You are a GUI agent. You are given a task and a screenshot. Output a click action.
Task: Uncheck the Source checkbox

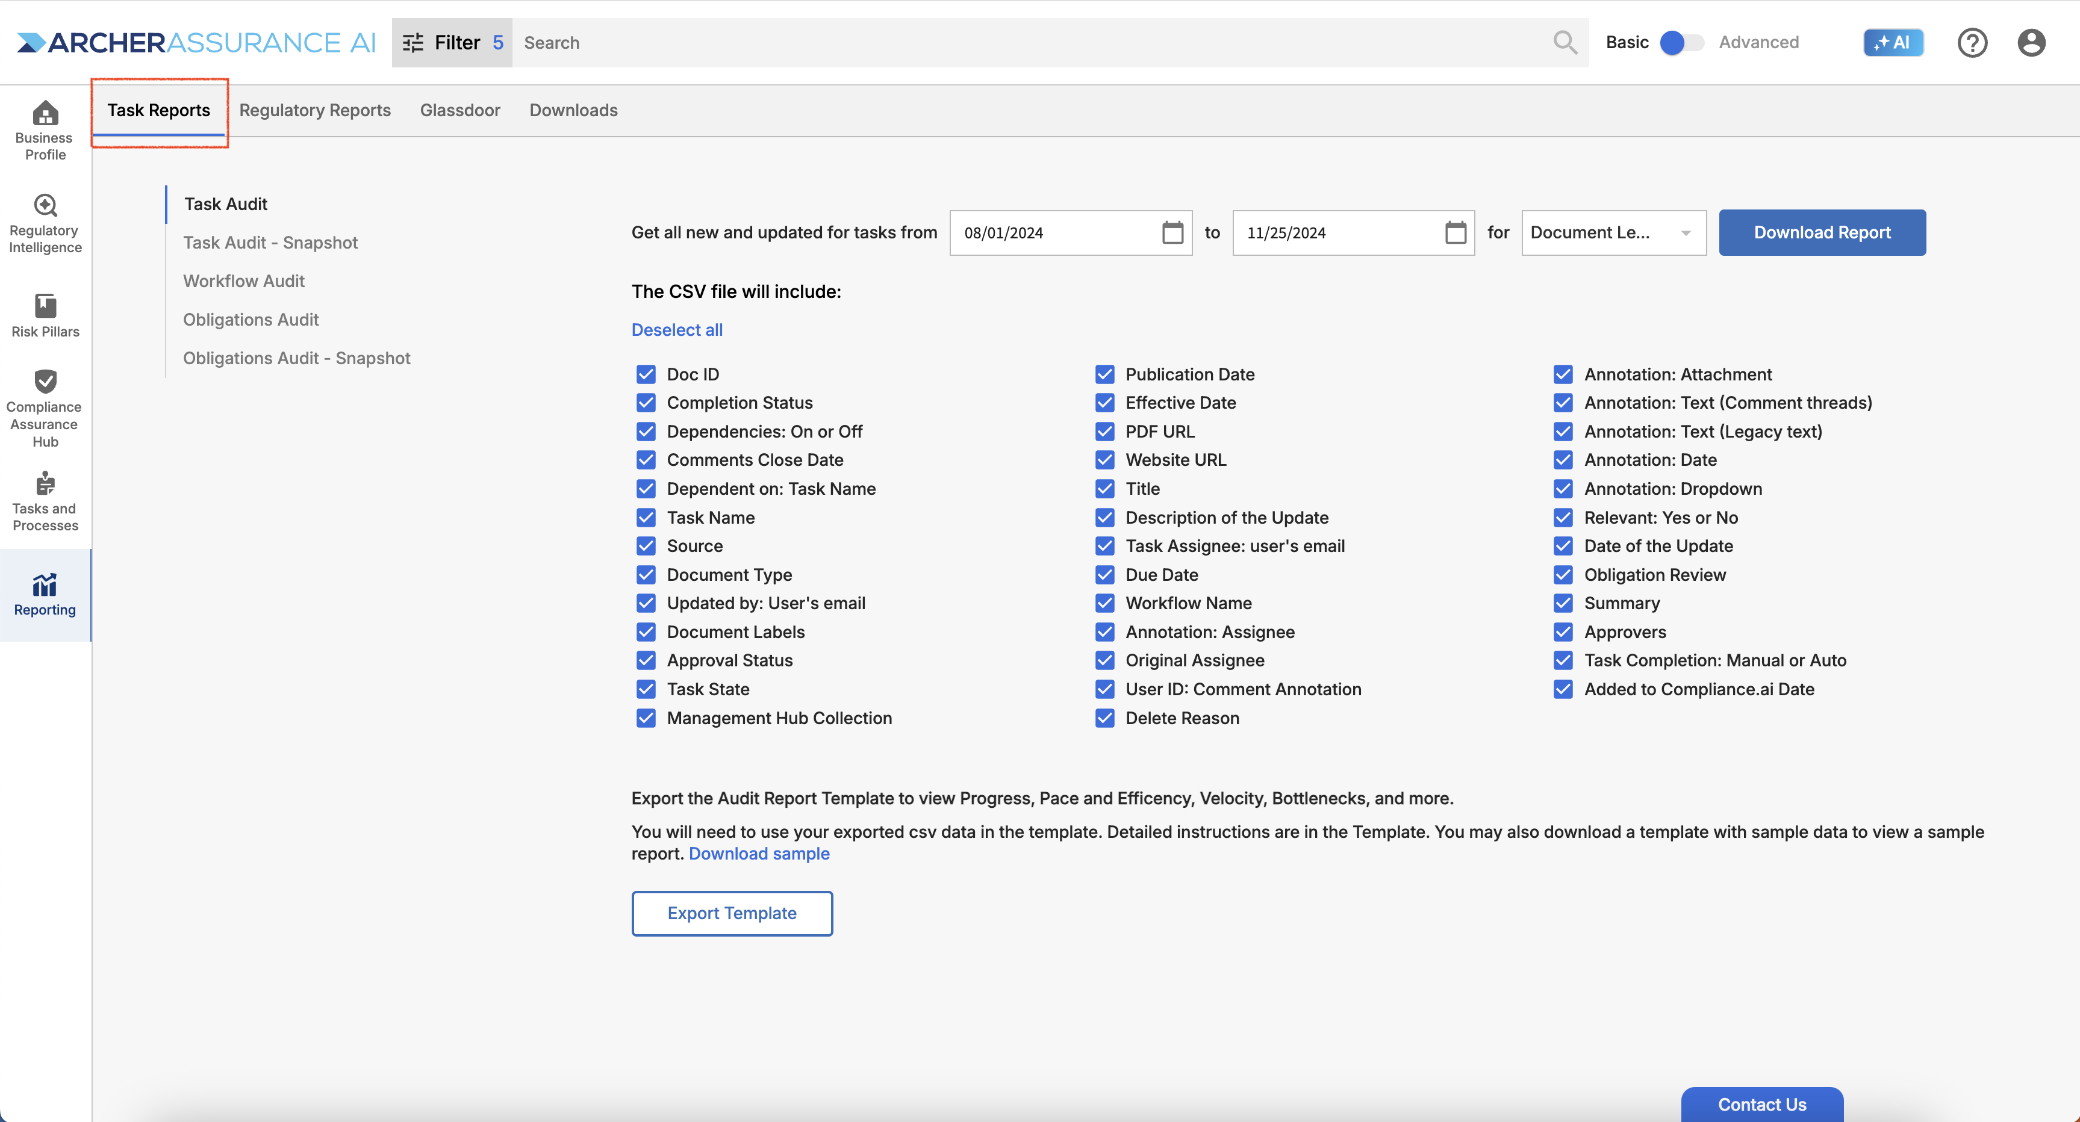tap(646, 547)
